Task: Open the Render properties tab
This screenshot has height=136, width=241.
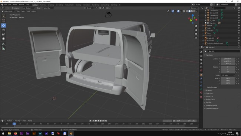Action: (201, 56)
